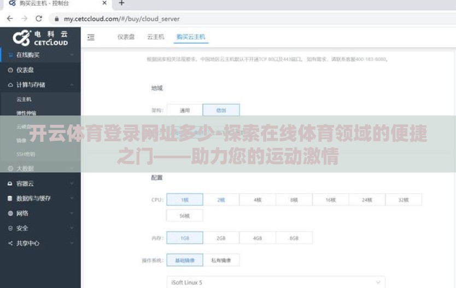Expand the 安全 chevron
The image size is (456, 288).
tap(72, 228)
